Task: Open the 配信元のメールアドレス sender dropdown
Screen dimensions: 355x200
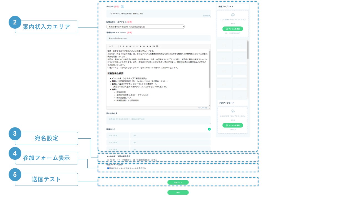Action: (145, 27)
